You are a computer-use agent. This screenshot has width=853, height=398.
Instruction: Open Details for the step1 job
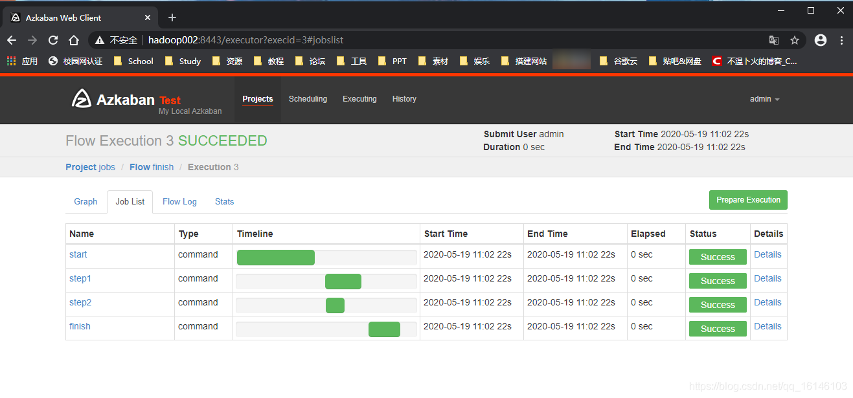[768, 278]
